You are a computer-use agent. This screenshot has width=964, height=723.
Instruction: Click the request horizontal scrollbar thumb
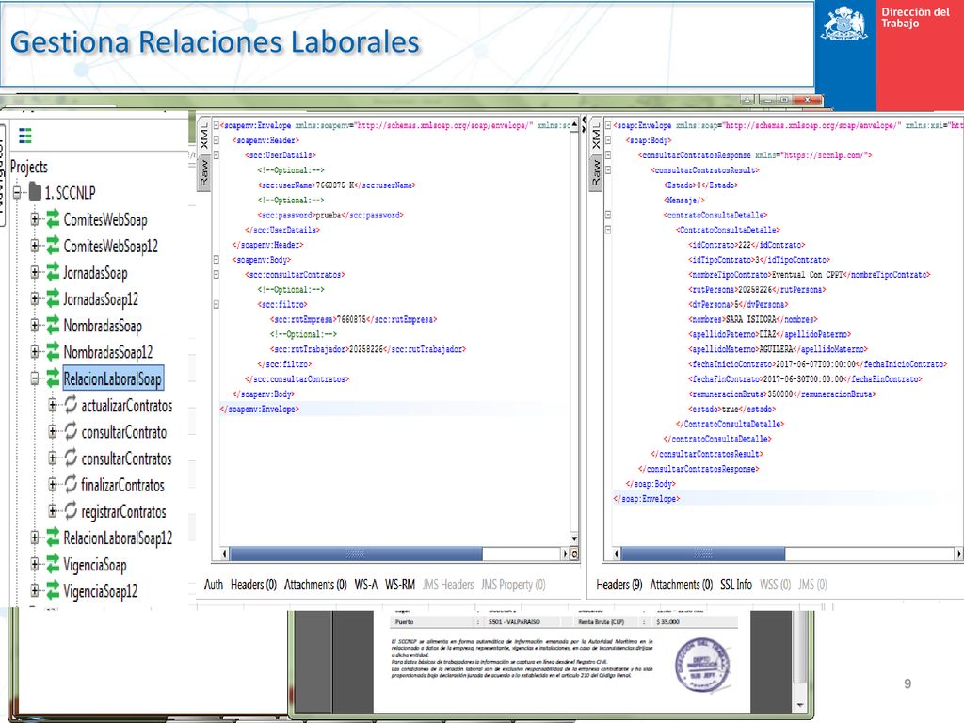coord(356,554)
